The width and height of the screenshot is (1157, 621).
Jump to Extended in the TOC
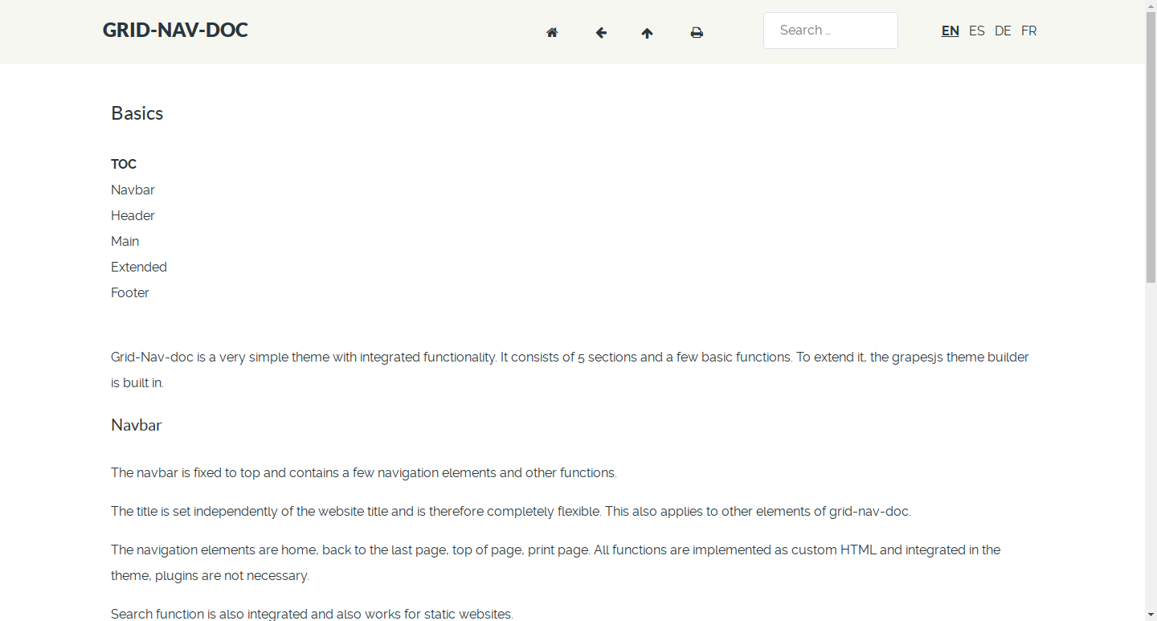pyautogui.click(x=139, y=267)
